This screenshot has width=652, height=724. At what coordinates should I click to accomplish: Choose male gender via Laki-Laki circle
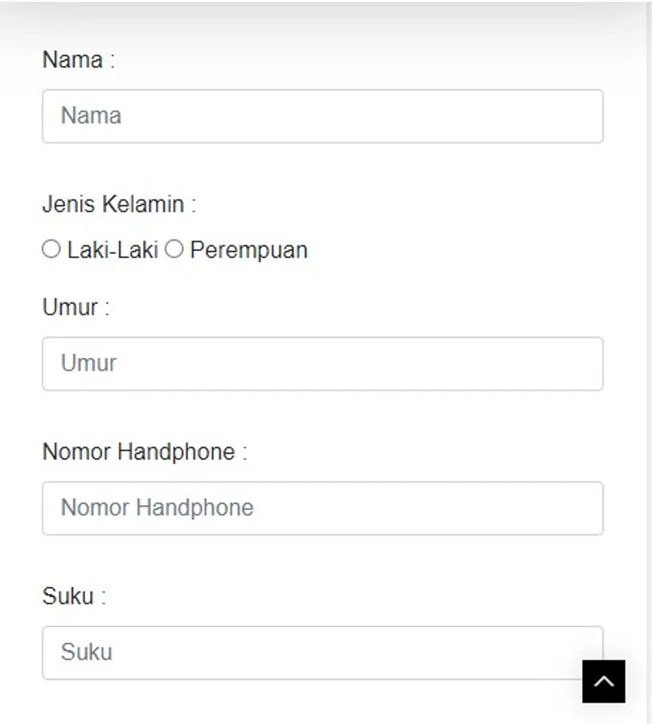point(51,249)
